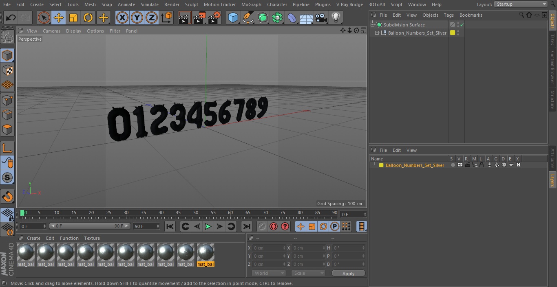Render the active view

185,18
